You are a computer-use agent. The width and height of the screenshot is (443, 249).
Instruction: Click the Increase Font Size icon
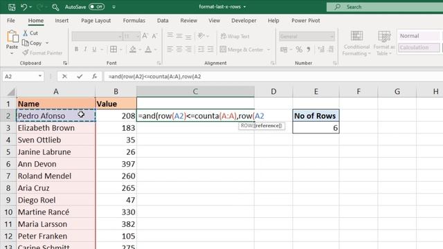pyautogui.click(x=145, y=36)
